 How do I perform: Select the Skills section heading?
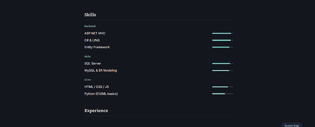click(90, 15)
